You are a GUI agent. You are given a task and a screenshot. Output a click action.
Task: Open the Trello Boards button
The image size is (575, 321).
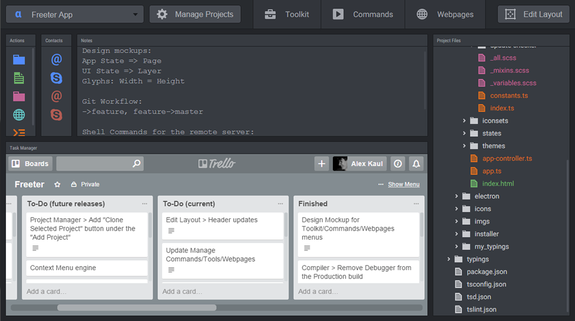[x=30, y=164]
